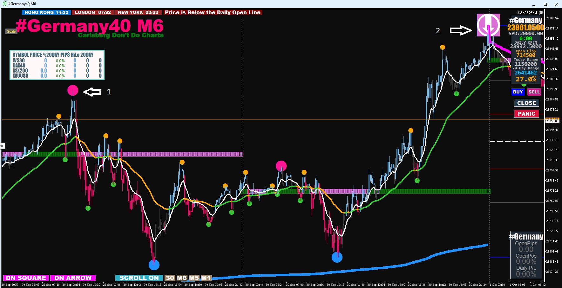562x288 pixels.
Task: Click the PANIC button
Action: (526, 114)
